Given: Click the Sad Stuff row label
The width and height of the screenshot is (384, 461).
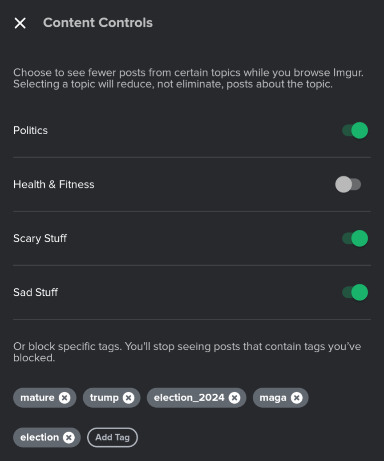Looking at the screenshot, I should tap(36, 293).
